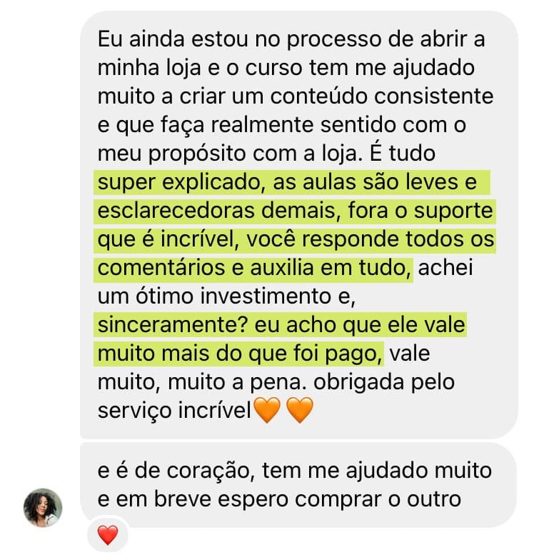The height and width of the screenshot is (555, 554).
Task: Click highlighted phrase 'sinceramente? eu acho que ele vale'
Action: pos(281,325)
